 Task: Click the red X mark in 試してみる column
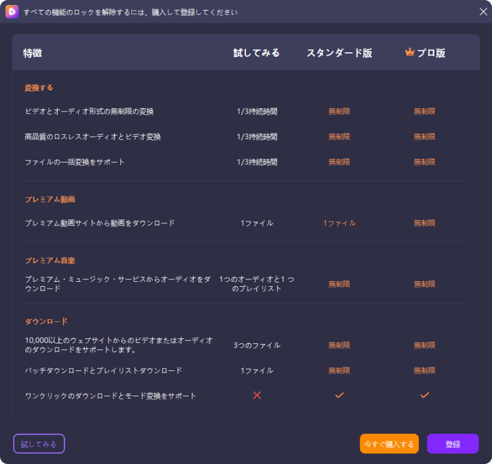[256, 396]
